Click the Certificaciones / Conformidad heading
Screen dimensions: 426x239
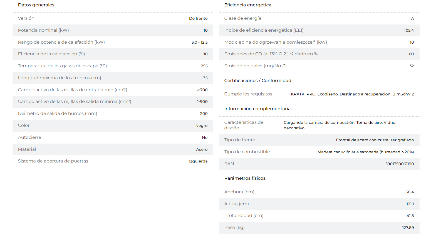click(258, 81)
